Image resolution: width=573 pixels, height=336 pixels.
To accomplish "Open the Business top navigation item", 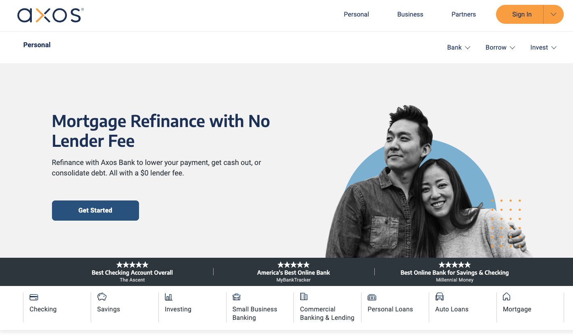I will point(410,15).
